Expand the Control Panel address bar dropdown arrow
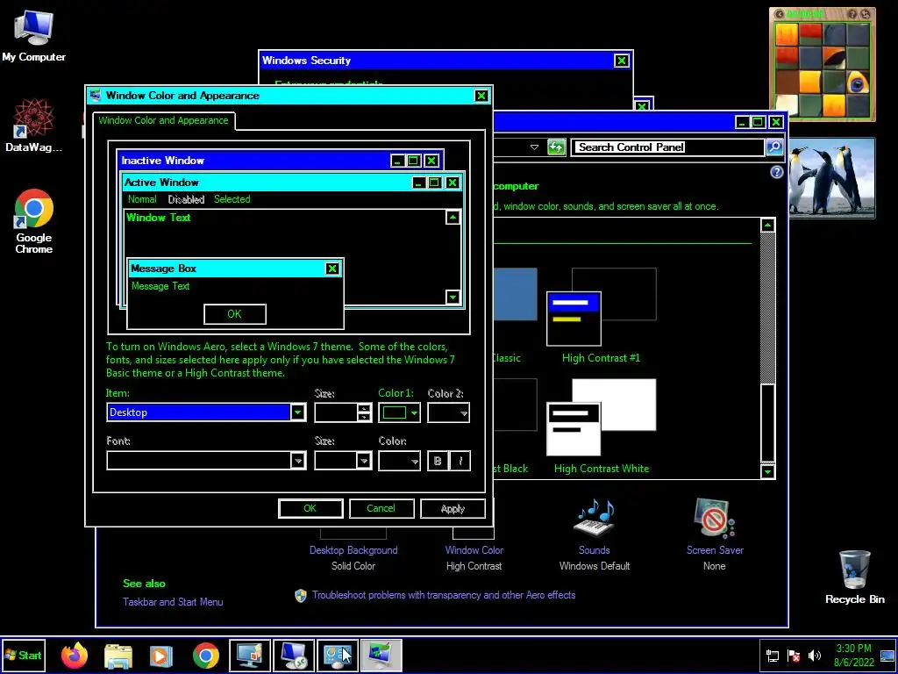 click(534, 147)
